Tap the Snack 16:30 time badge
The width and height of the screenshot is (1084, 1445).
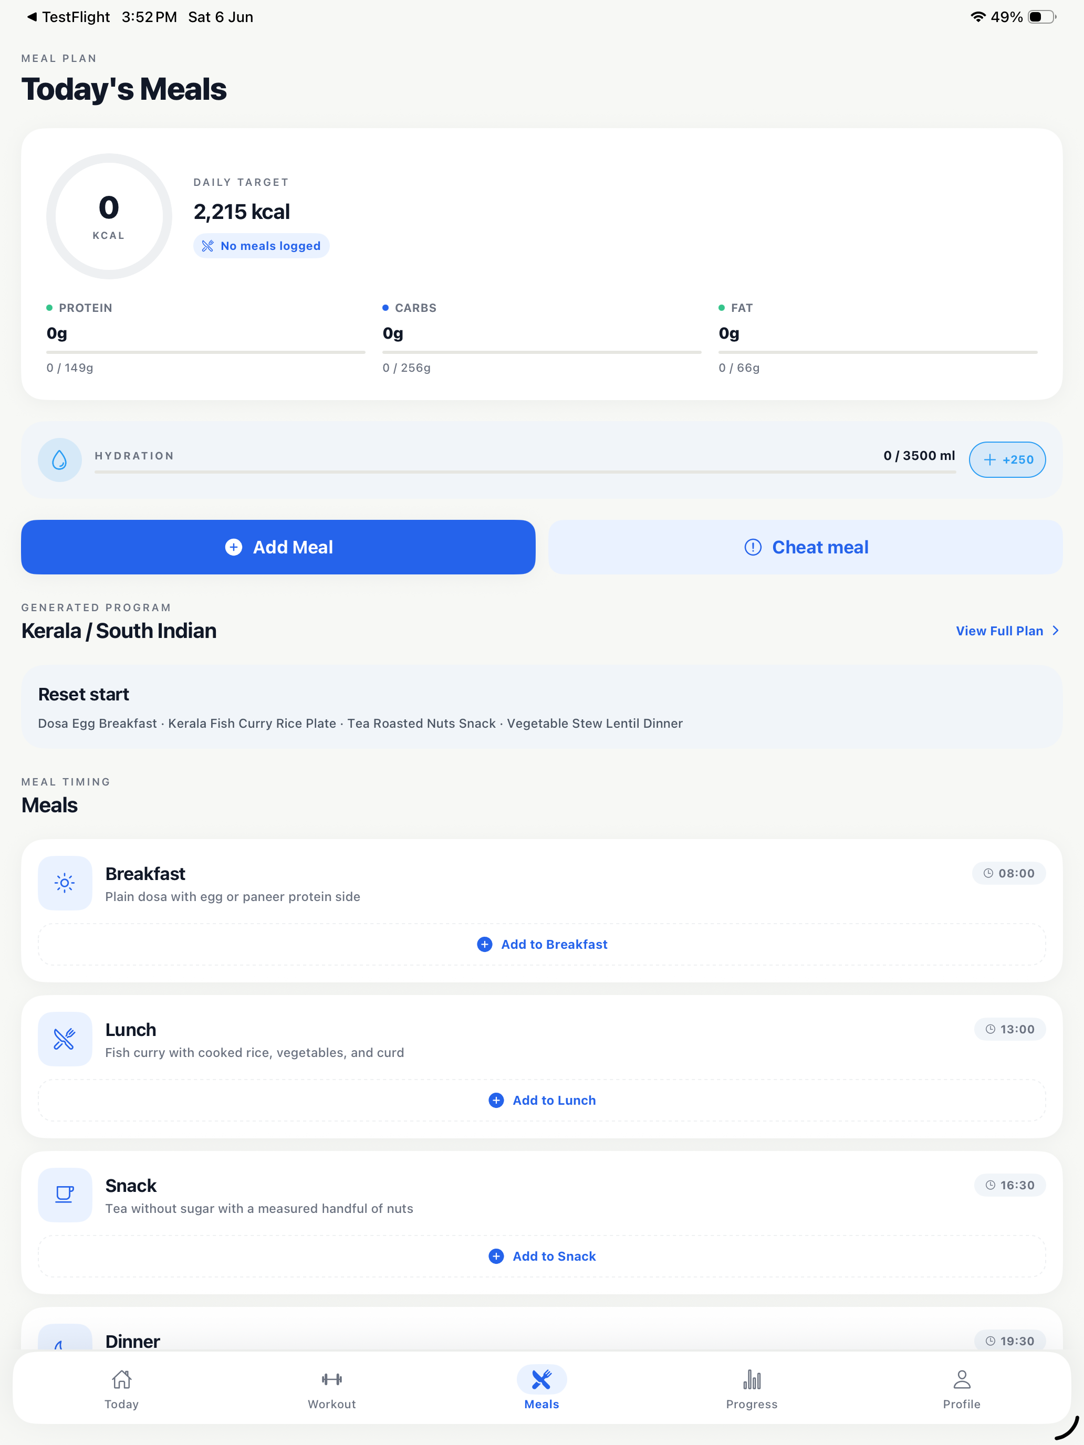[1009, 1186]
